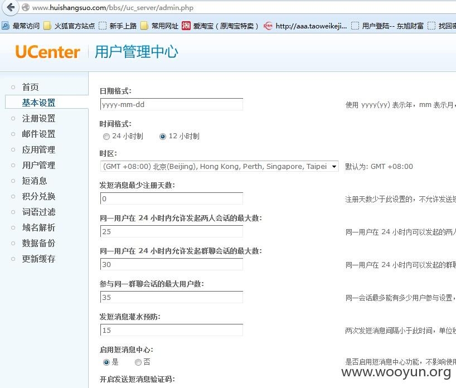
Task: Open 数据备份 in sidebar
Action: [38, 243]
